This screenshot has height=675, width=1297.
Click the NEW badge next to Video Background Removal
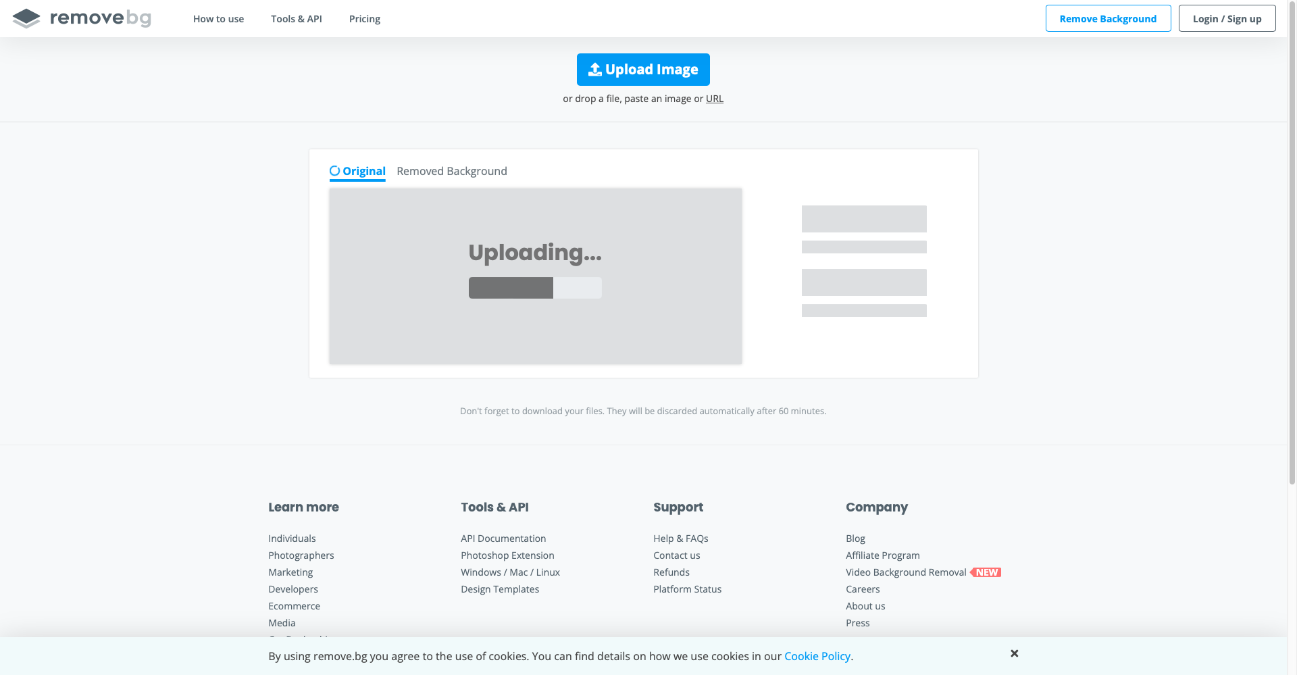(986, 572)
